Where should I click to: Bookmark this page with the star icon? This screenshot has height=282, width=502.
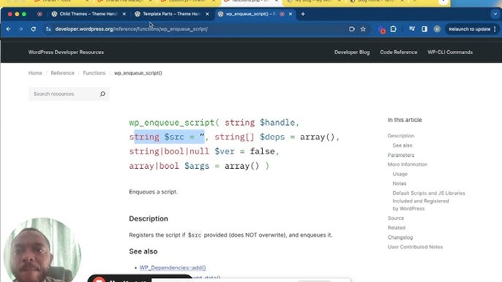click(x=363, y=29)
